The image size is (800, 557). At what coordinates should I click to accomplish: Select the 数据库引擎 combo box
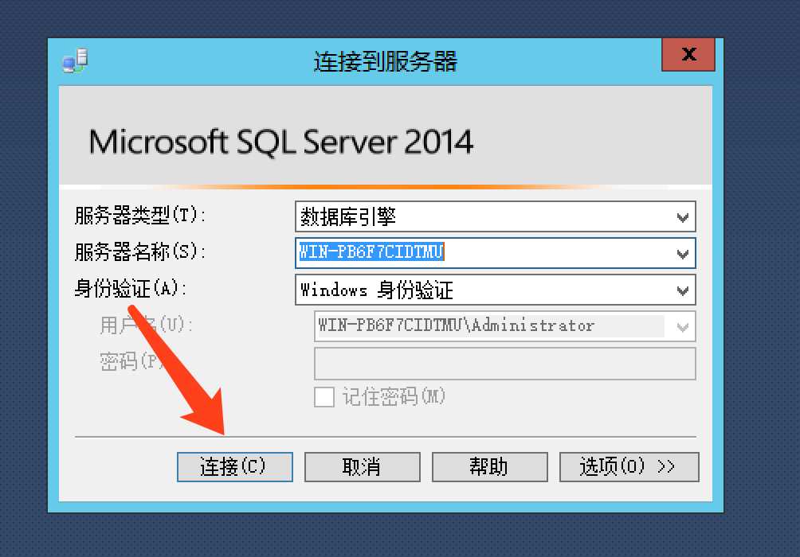pyautogui.click(x=496, y=216)
